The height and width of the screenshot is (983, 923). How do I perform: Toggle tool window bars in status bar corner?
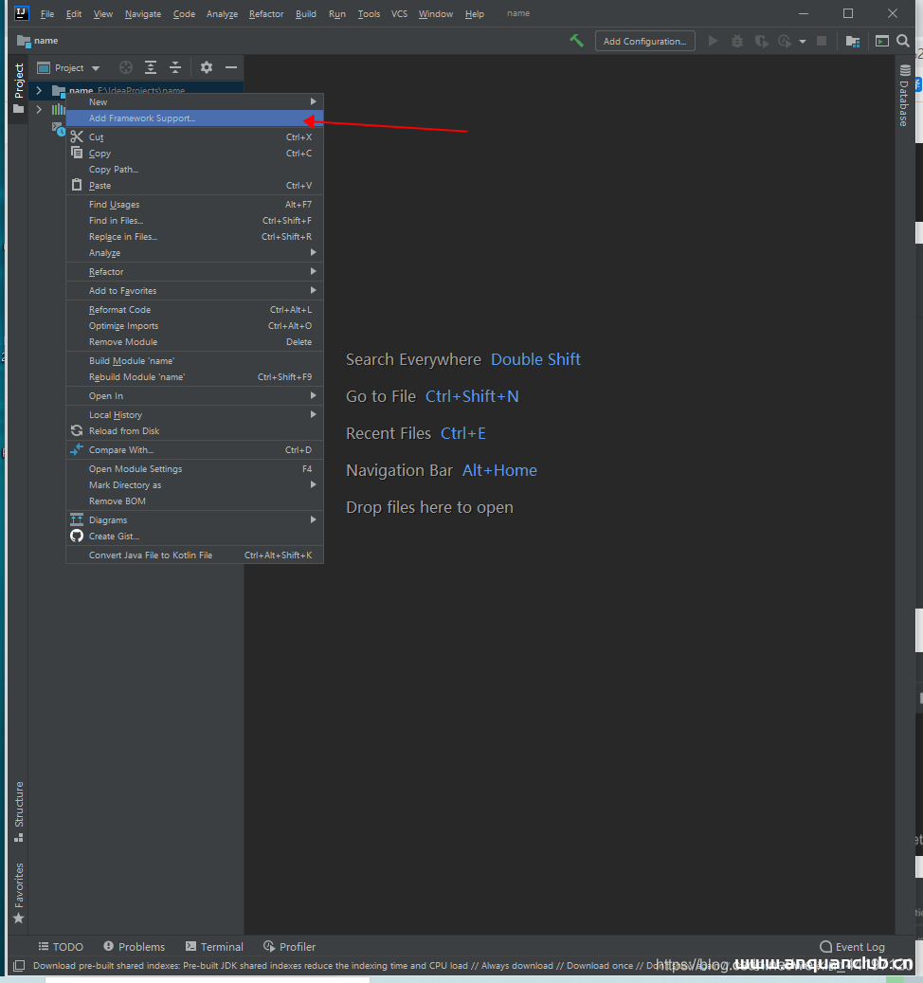coord(19,966)
